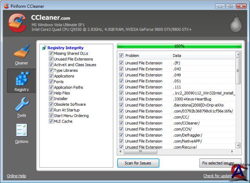Select the Registry Integrity heading
The width and height of the screenshot is (250, 183).
click(65, 48)
